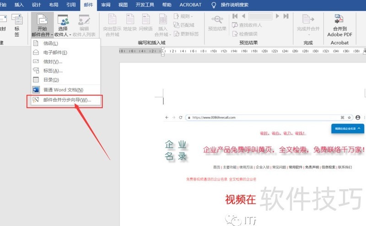The width and height of the screenshot is (366, 226).
Task: Open the 插入合并域 dropdown
Action: pyautogui.click(x=163, y=25)
